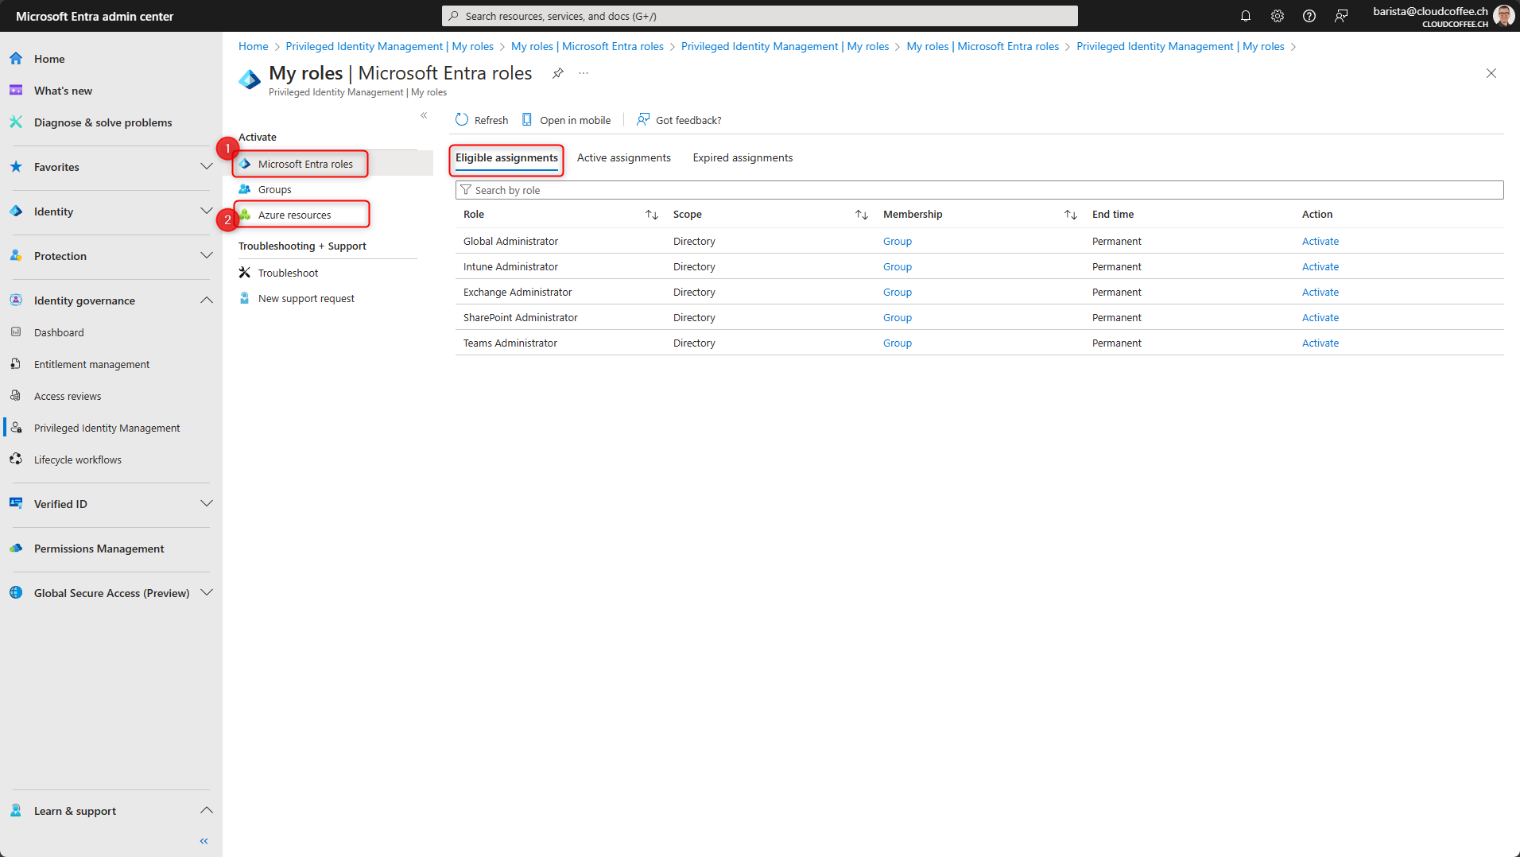Click the Intune Administrator role name
Image resolution: width=1520 pixels, height=857 pixels.
click(x=510, y=266)
